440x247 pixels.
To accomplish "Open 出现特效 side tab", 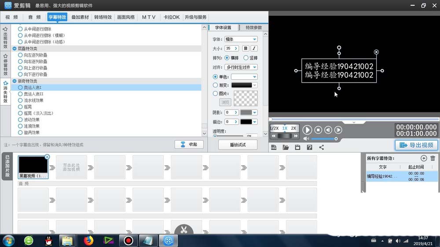I will (5, 37).
